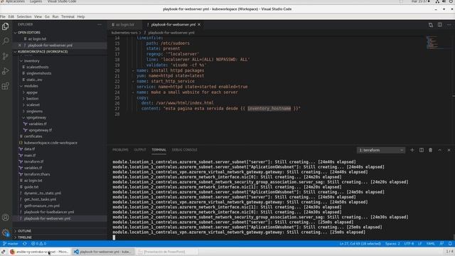The image size is (455, 256).
Task: Close the terminal panel
Action: [449, 150]
